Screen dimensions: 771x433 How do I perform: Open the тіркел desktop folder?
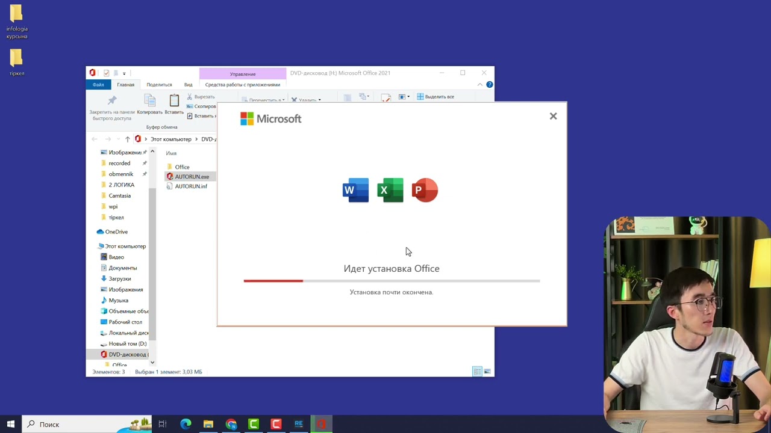[17, 63]
